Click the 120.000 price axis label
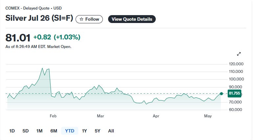Viewport: 253px width, 140px height. [236, 64]
